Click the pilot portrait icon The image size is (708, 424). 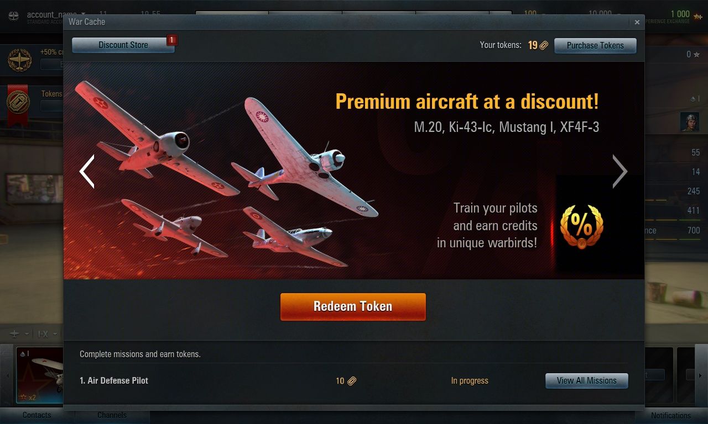689,122
